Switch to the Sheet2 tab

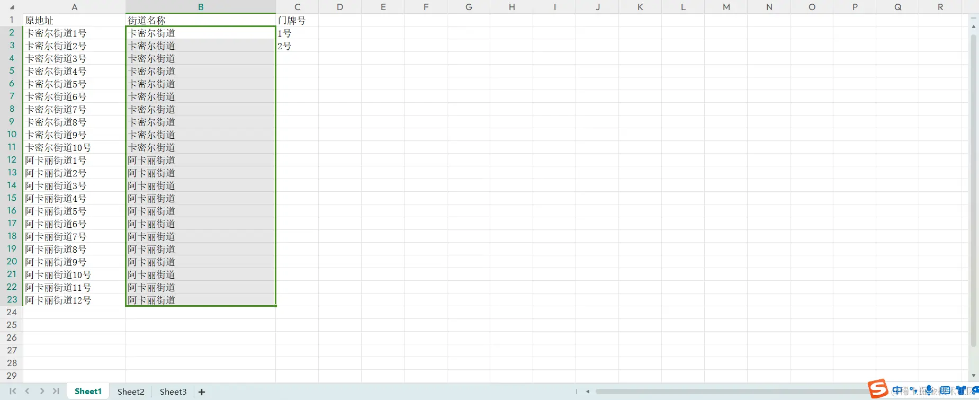[131, 392]
